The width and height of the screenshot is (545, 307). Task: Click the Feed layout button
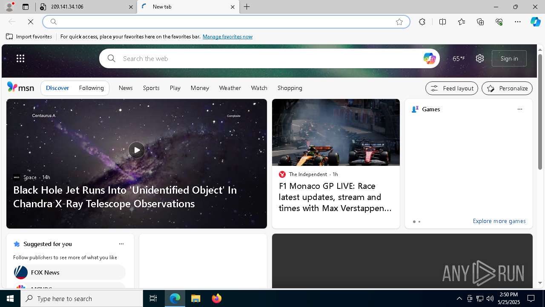[x=452, y=88]
